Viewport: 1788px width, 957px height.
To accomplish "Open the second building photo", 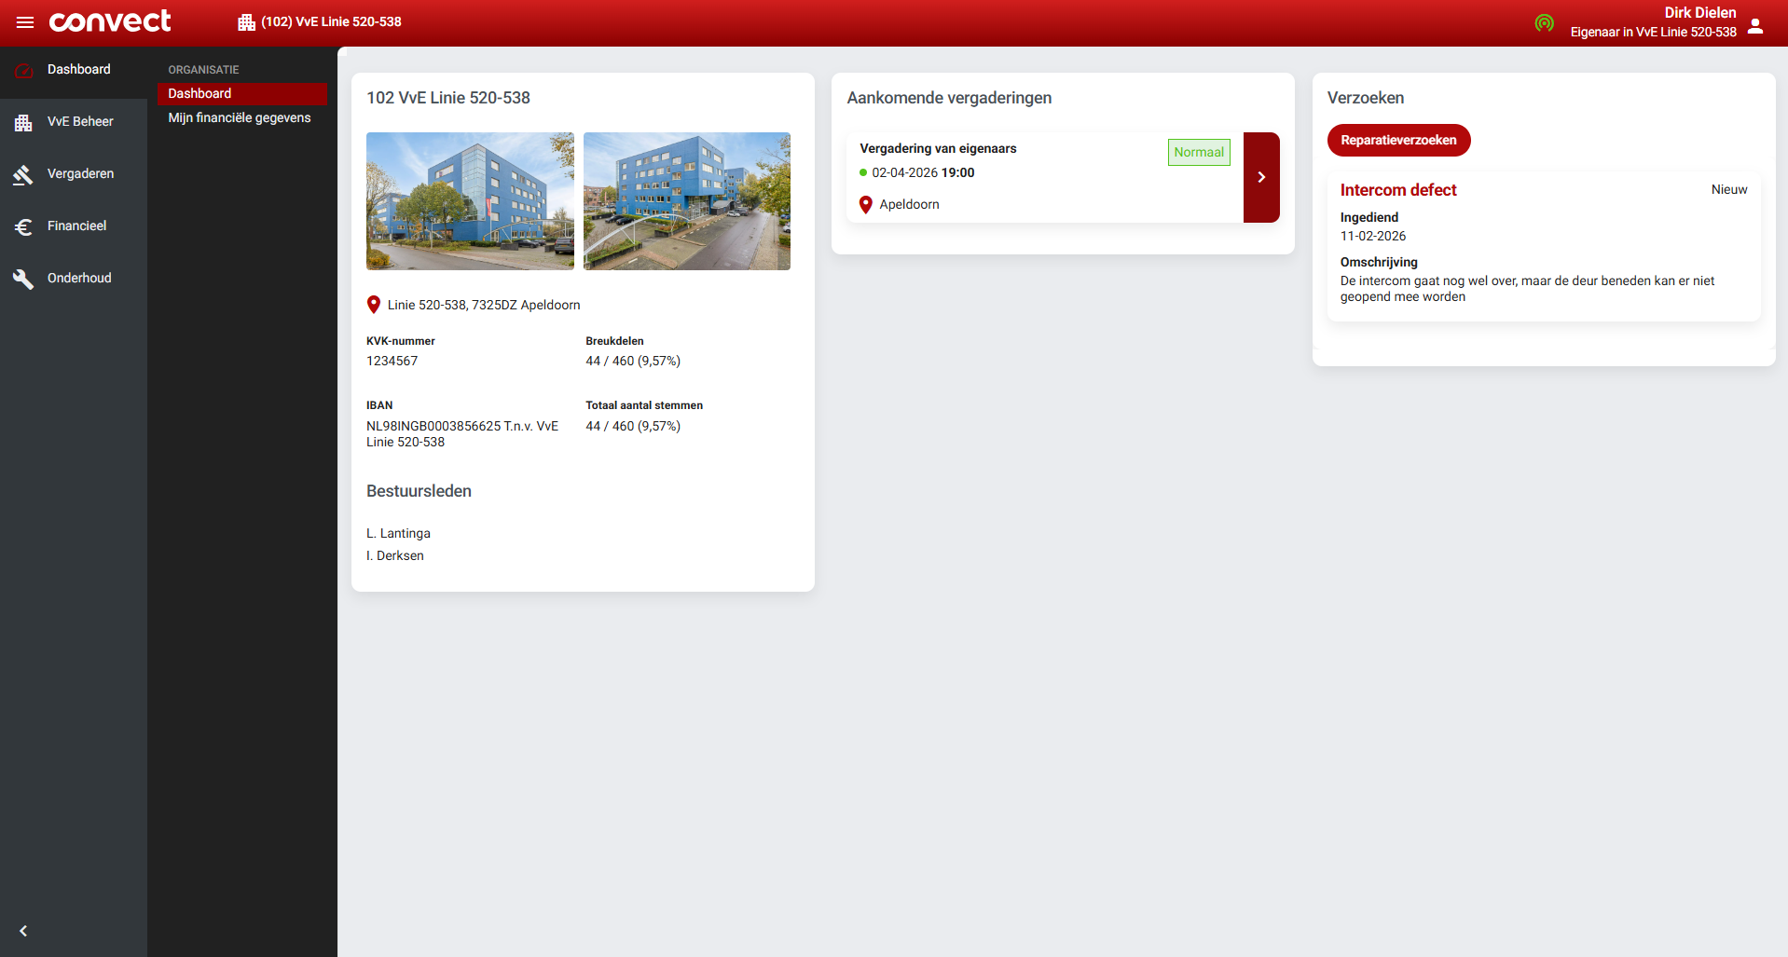I will click(686, 201).
